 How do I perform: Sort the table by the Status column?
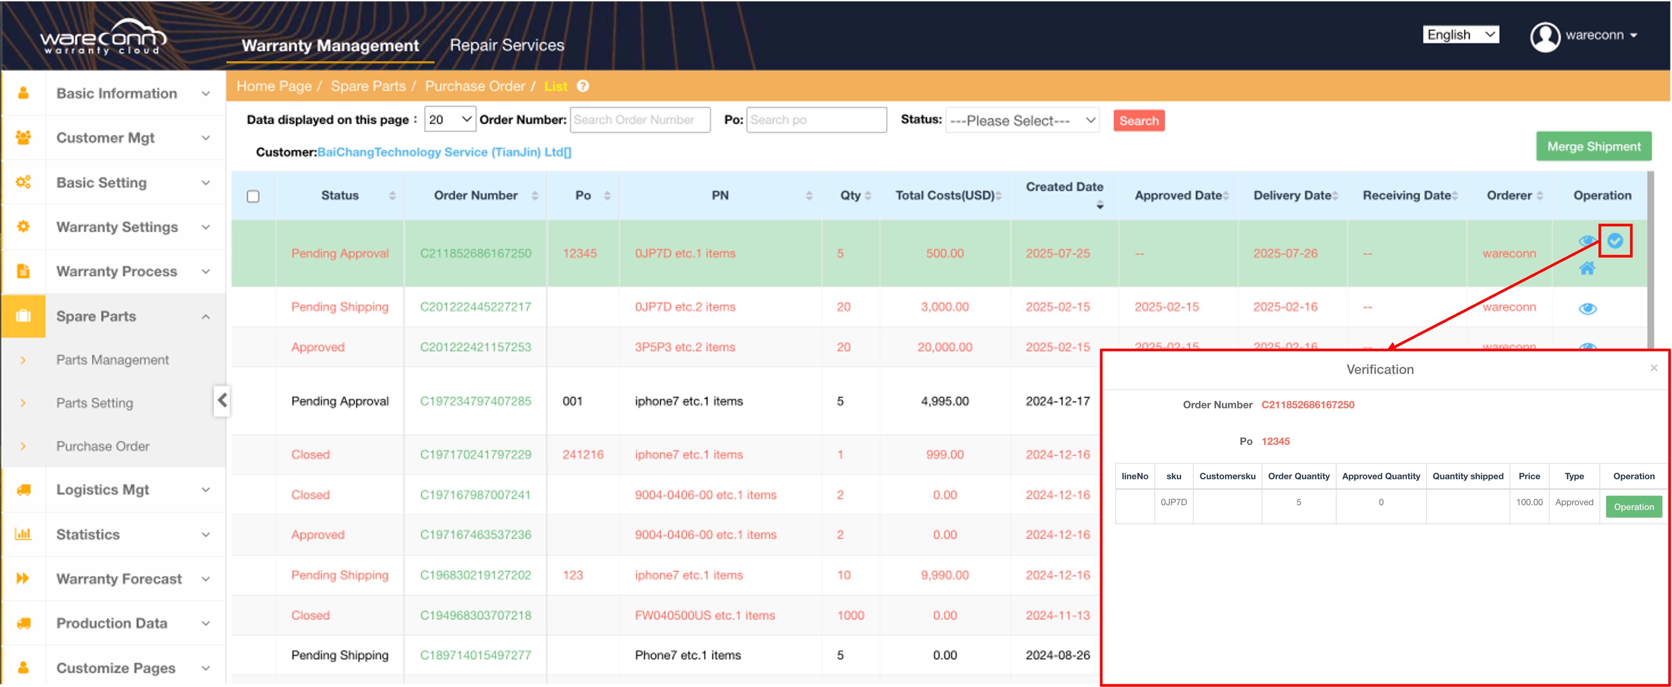[392, 196]
